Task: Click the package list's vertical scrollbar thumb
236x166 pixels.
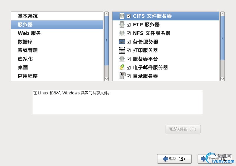Action: click(222, 38)
